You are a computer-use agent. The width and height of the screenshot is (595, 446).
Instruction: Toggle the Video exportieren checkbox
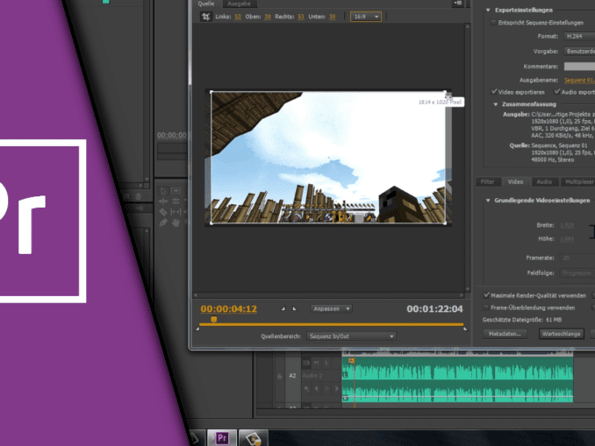point(494,92)
